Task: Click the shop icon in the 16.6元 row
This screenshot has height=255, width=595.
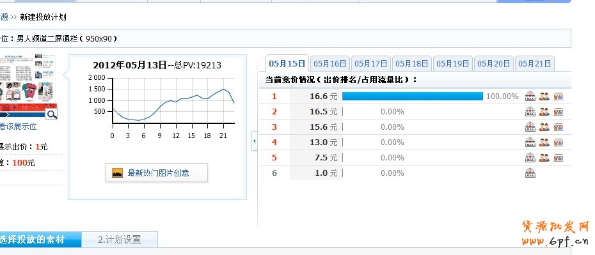Action: [x=558, y=97]
